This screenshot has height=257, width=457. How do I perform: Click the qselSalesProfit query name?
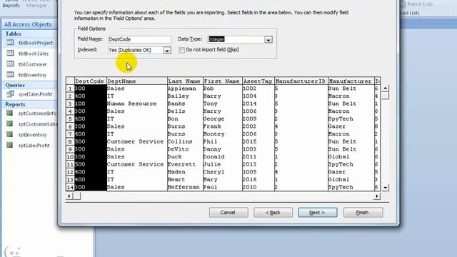(36, 94)
